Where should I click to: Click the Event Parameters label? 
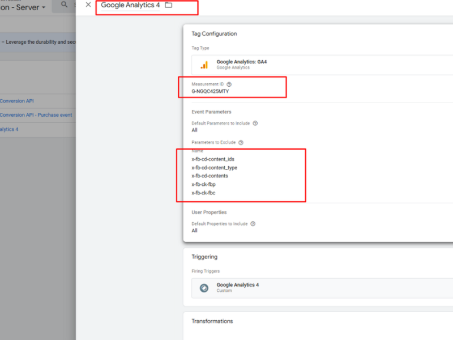211,112
